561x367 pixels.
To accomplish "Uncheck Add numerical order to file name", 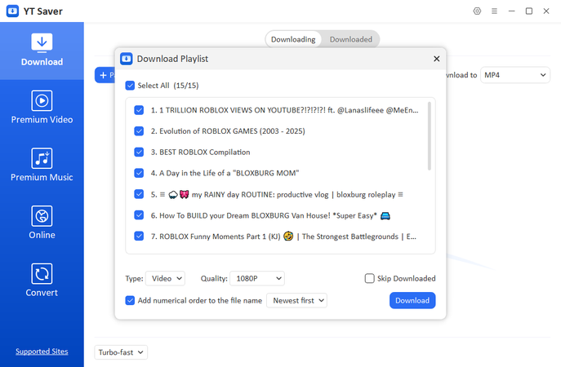I will 130,300.
